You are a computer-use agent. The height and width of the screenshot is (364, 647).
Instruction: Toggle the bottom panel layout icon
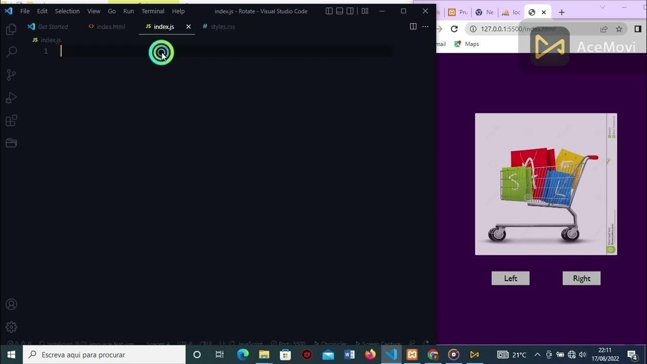pyautogui.click(x=340, y=11)
